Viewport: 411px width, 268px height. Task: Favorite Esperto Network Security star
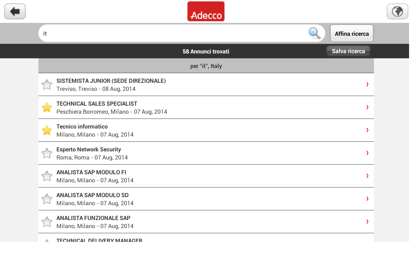click(47, 153)
